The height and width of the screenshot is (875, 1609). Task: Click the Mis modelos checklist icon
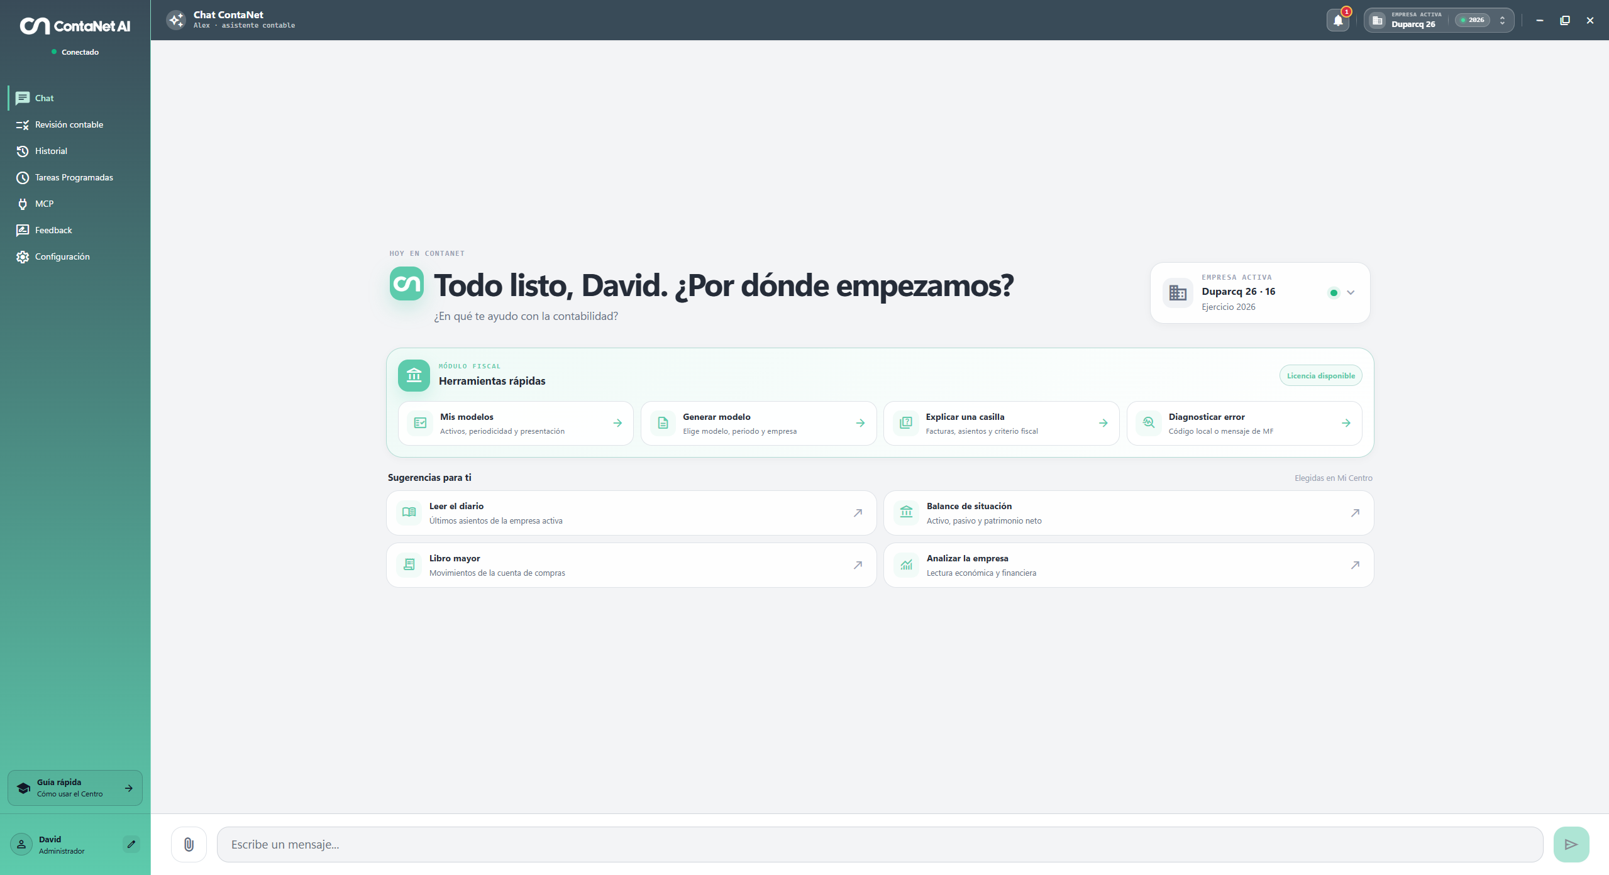point(420,423)
